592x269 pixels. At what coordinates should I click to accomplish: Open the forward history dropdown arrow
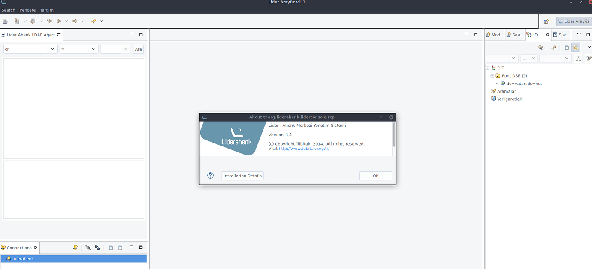pos(83,21)
